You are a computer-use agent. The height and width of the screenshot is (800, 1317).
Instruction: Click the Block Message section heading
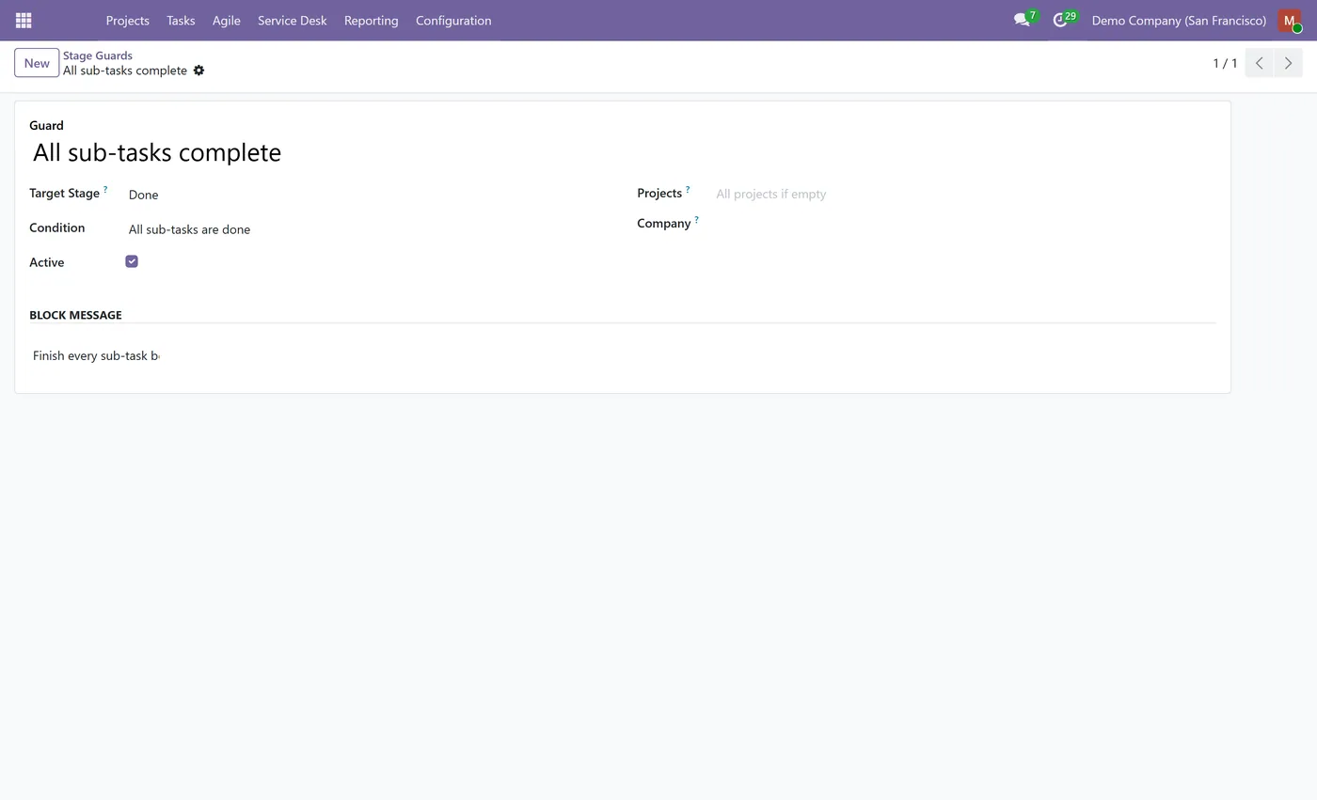click(75, 315)
